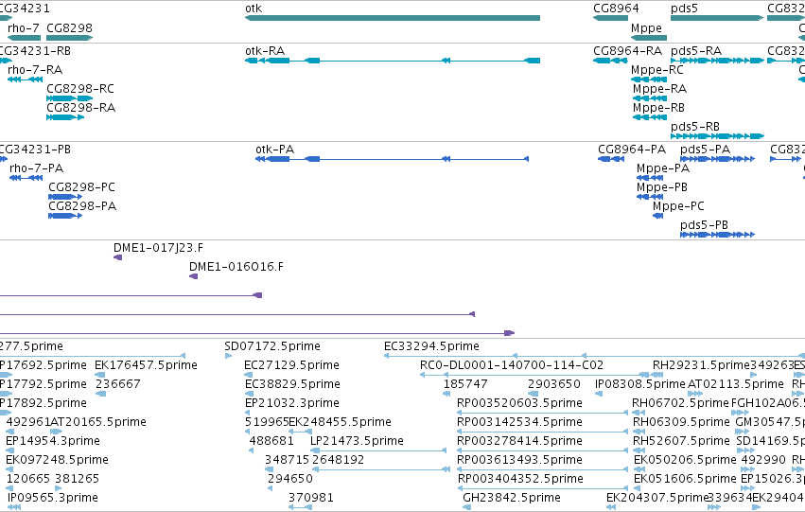
Task: Click the CG8298 gene bar
Action: 70,38
